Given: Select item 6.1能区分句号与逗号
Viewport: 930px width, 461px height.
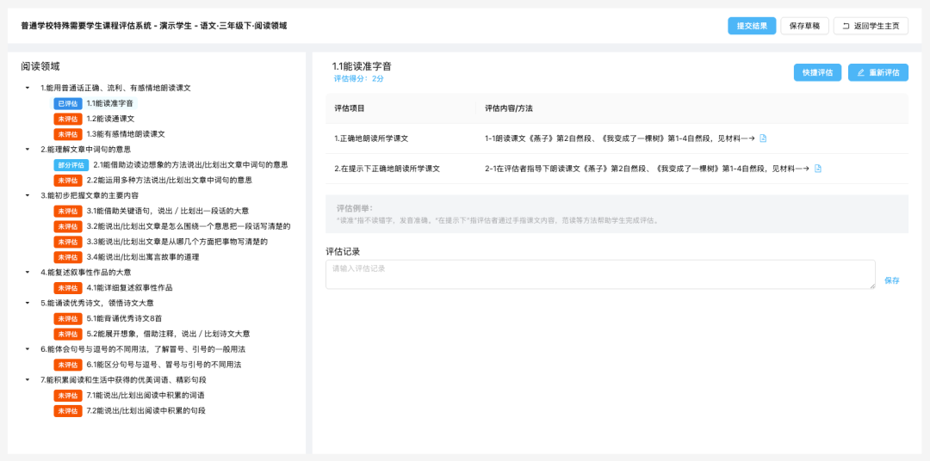Looking at the screenshot, I should (x=164, y=365).
